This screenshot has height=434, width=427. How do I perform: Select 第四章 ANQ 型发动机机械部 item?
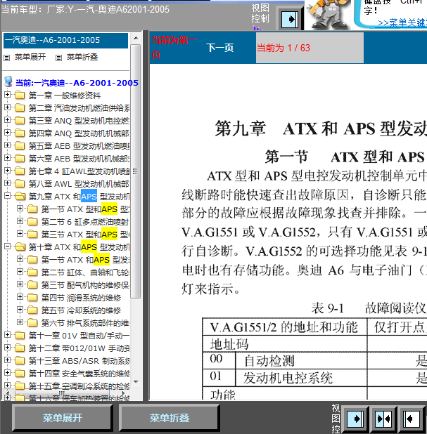79,133
